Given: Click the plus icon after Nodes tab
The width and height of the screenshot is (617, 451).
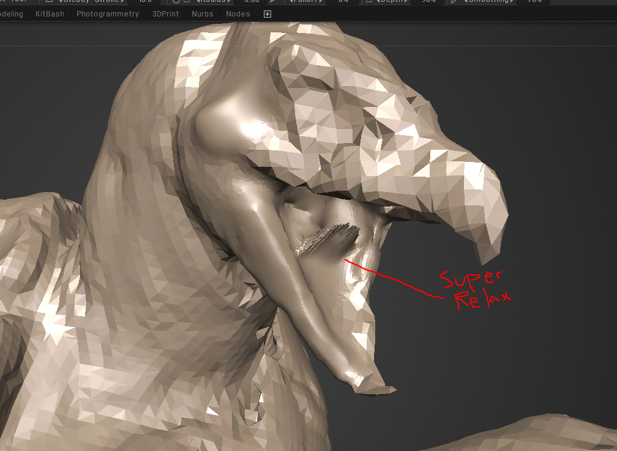Looking at the screenshot, I should [267, 14].
